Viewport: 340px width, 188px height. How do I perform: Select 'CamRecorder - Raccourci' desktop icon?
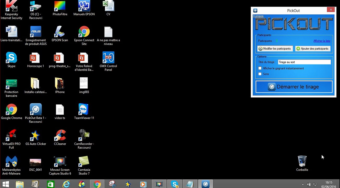click(84, 139)
